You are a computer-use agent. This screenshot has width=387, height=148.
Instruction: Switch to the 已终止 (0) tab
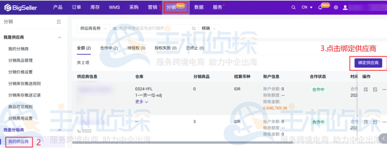click(195, 48)
